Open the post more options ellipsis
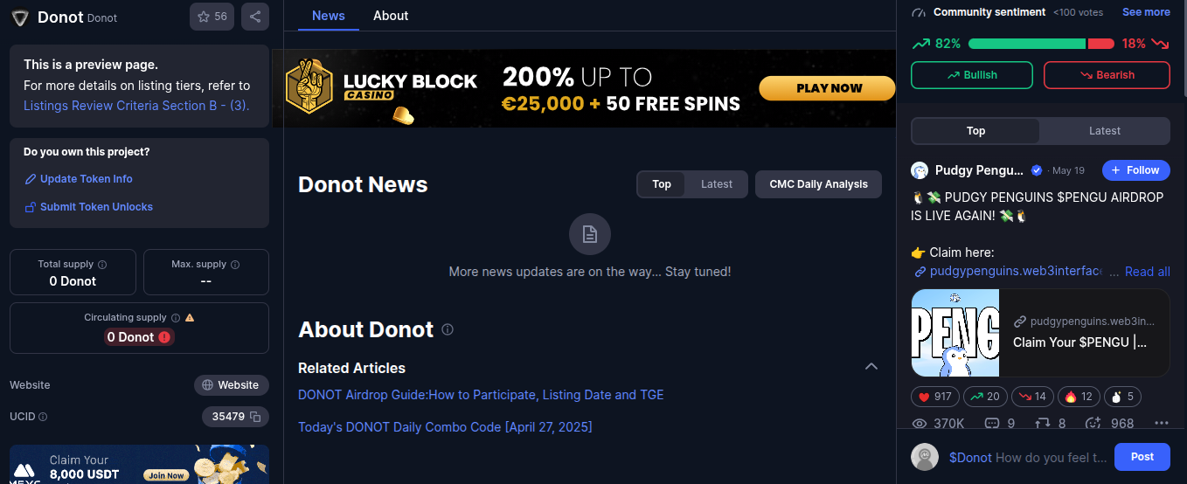1187x484 pixels. pyautogui.click(x=1161, y=424)
